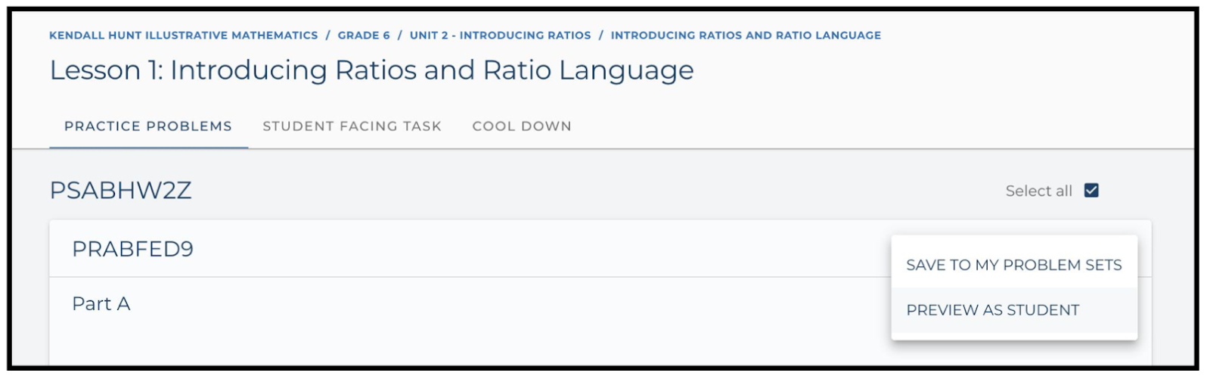Screen dimensions: 1210x382
Task: Toggle the Select all checkbox
Action: 1091,191
